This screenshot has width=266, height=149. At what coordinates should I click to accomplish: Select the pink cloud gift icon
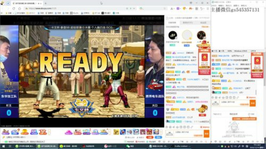(x=69, y=132)
